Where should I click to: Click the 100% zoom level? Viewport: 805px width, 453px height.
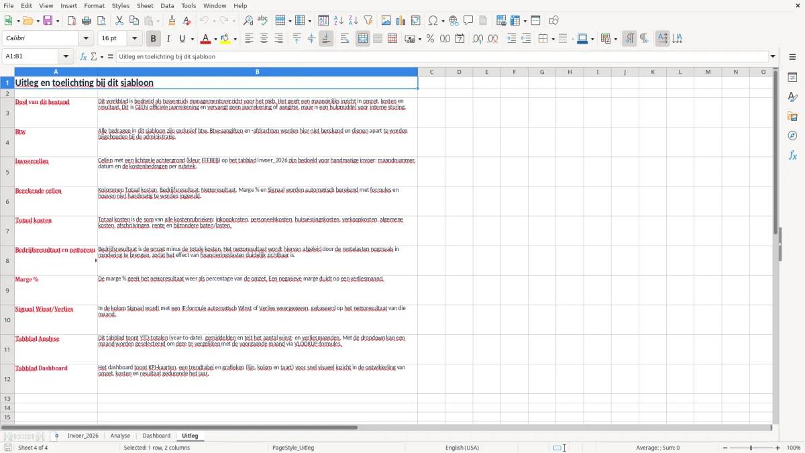tap(794, 448)
